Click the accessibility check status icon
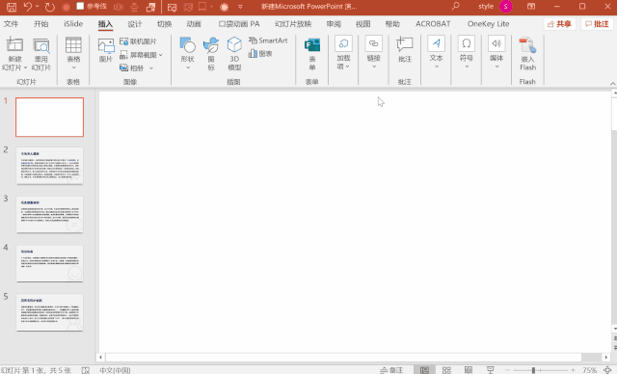 [86, 370]
